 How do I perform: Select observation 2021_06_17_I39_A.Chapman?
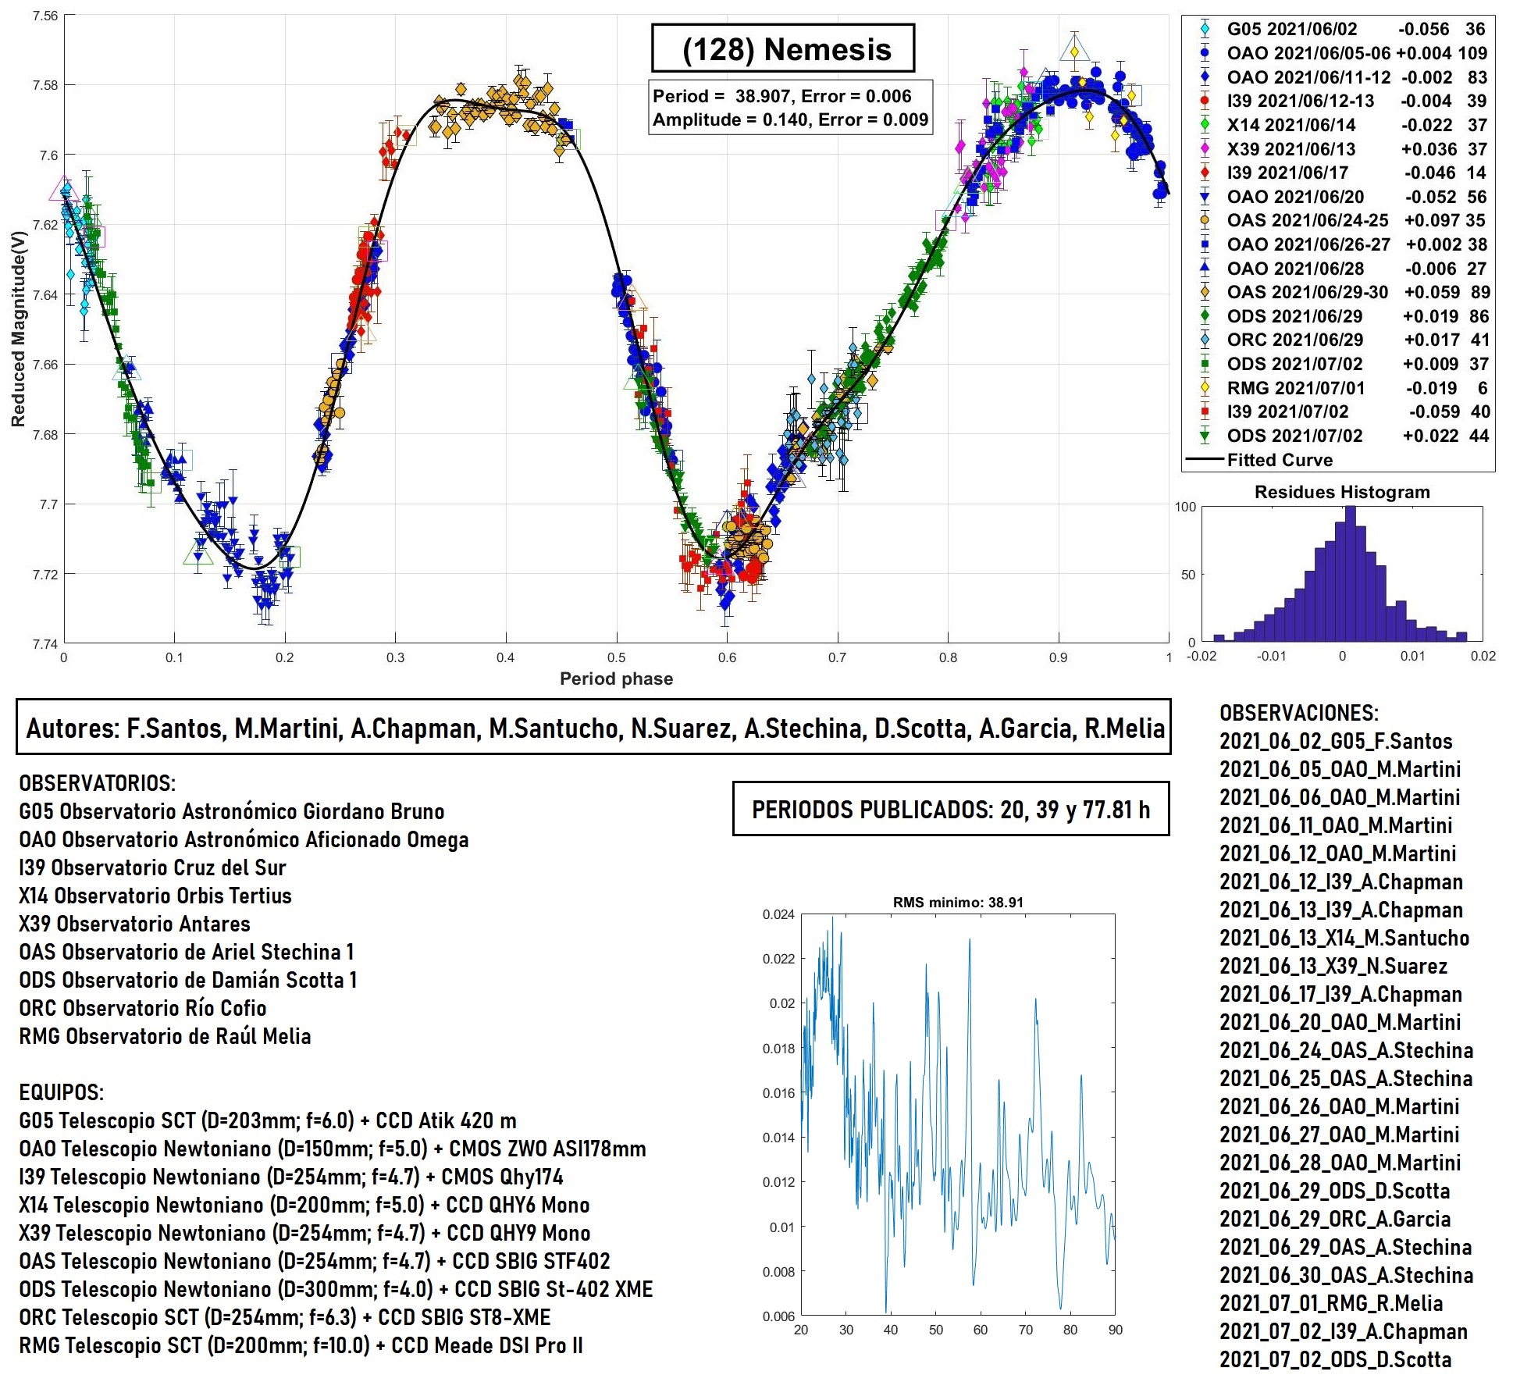point(1341,994)
